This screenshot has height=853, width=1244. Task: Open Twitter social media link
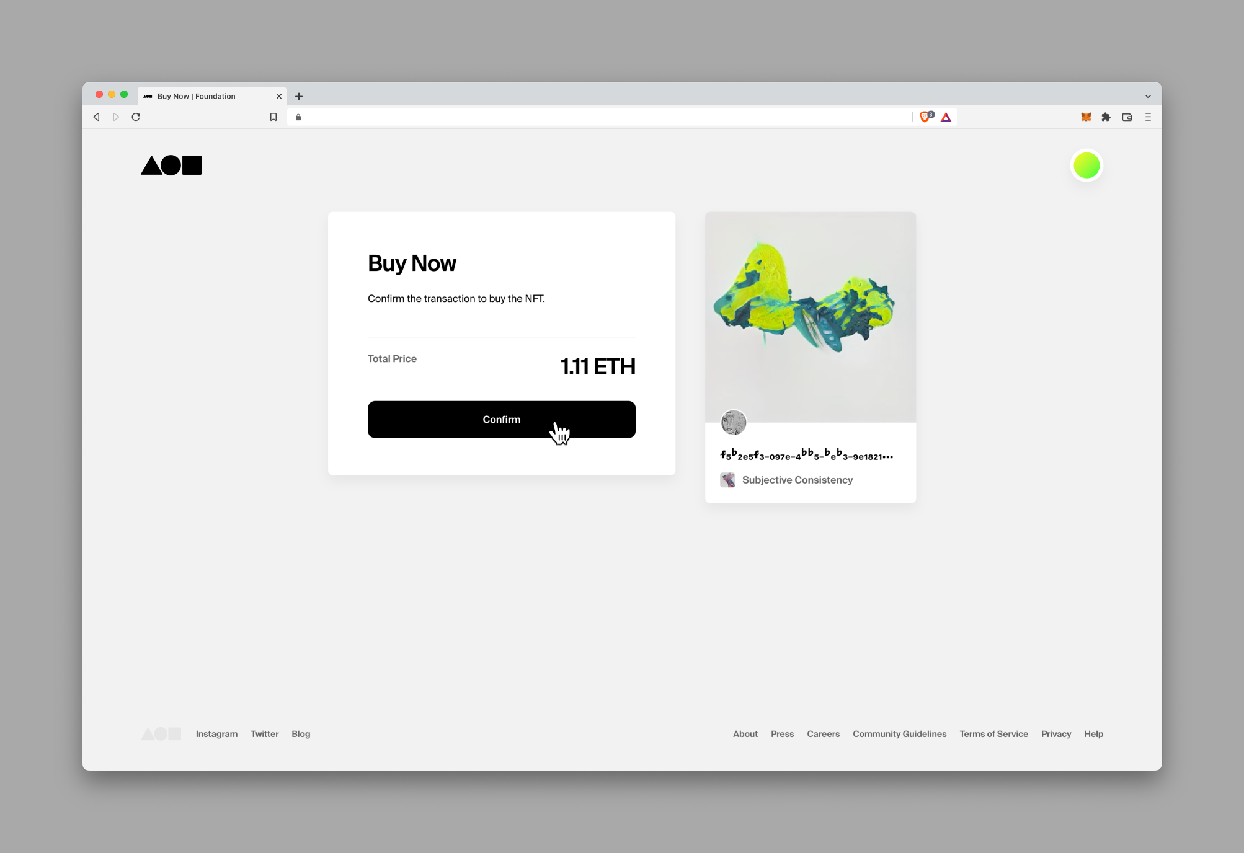coord(265,734)
